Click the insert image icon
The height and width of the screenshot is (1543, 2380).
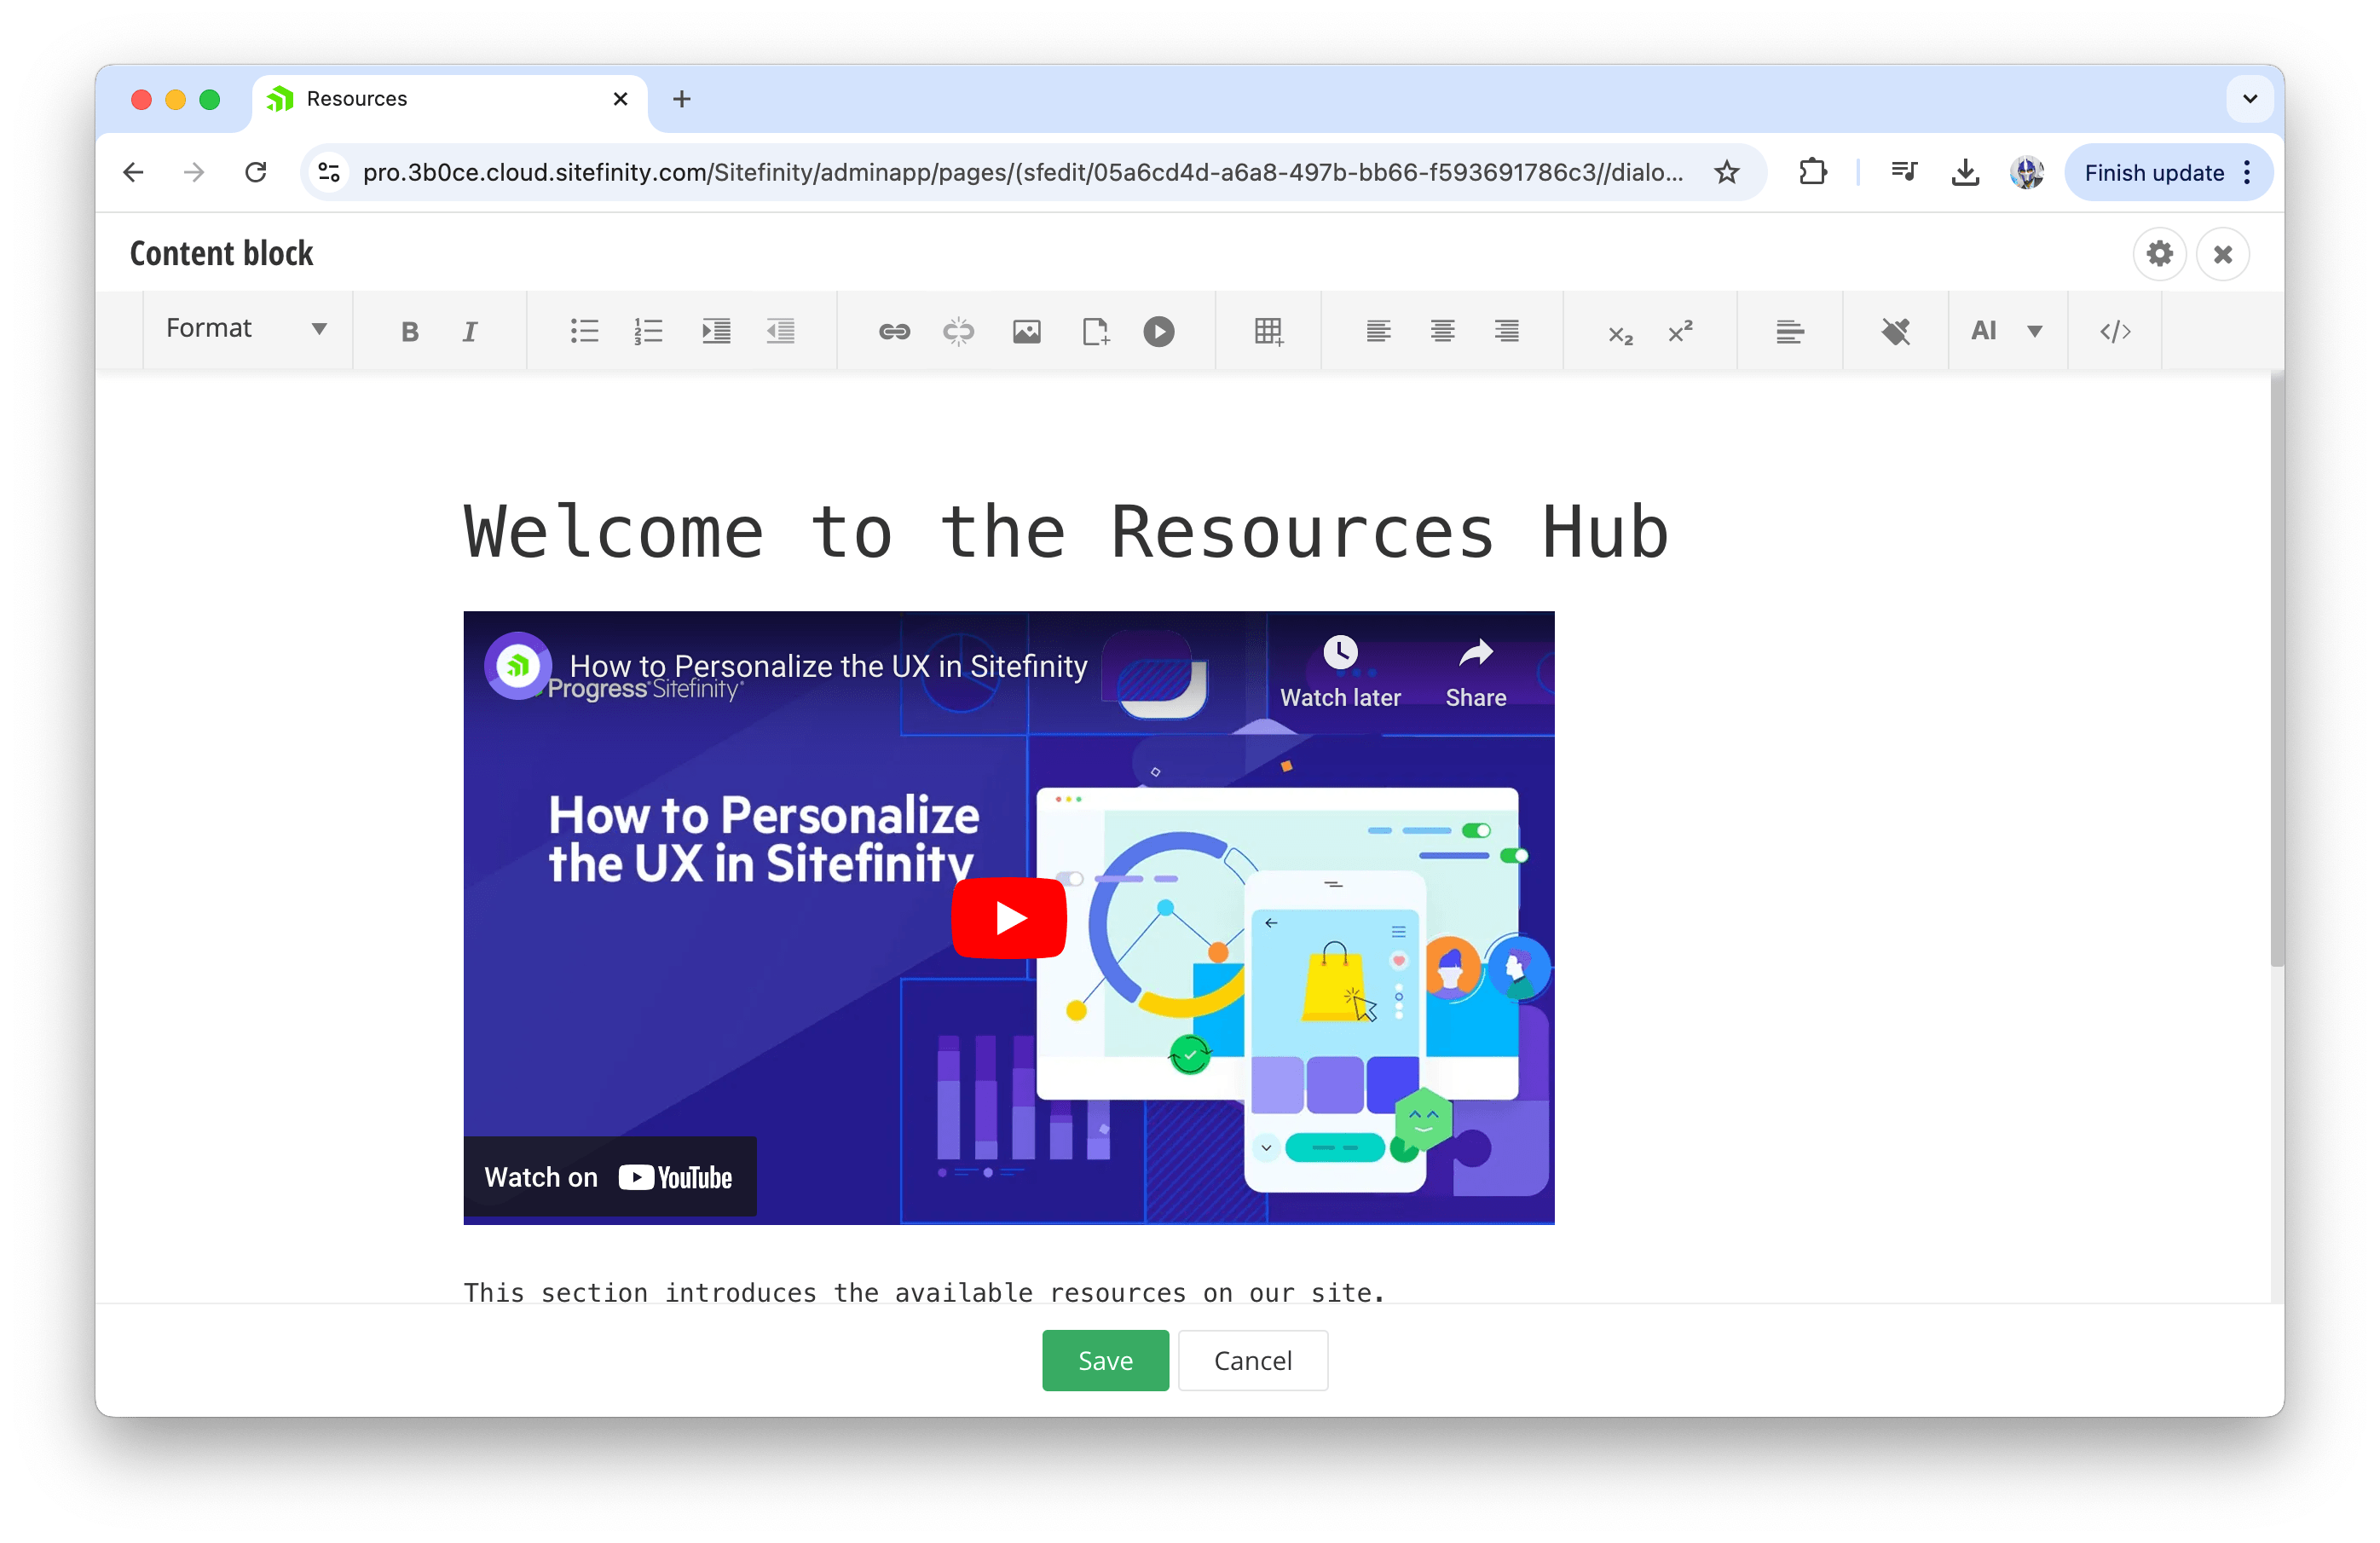pos(1026,331)
